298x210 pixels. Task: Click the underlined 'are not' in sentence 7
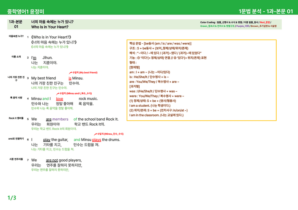(x=52, y=160)
